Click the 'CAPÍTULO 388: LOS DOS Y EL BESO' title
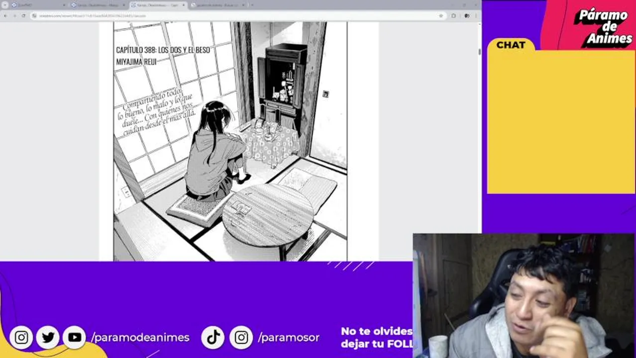Viewport: 636px width, 358px height. (163, 50)
